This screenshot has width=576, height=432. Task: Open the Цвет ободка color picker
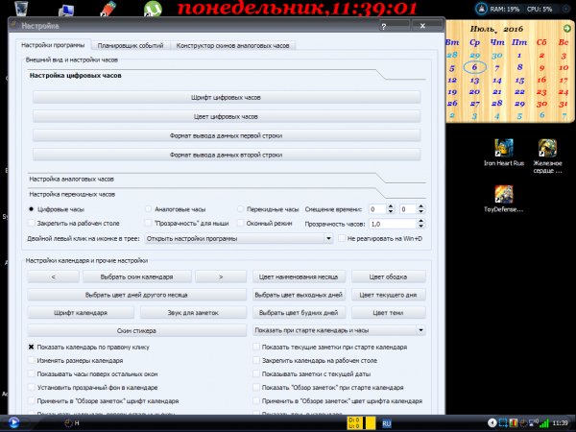click(x=388, y=276)
